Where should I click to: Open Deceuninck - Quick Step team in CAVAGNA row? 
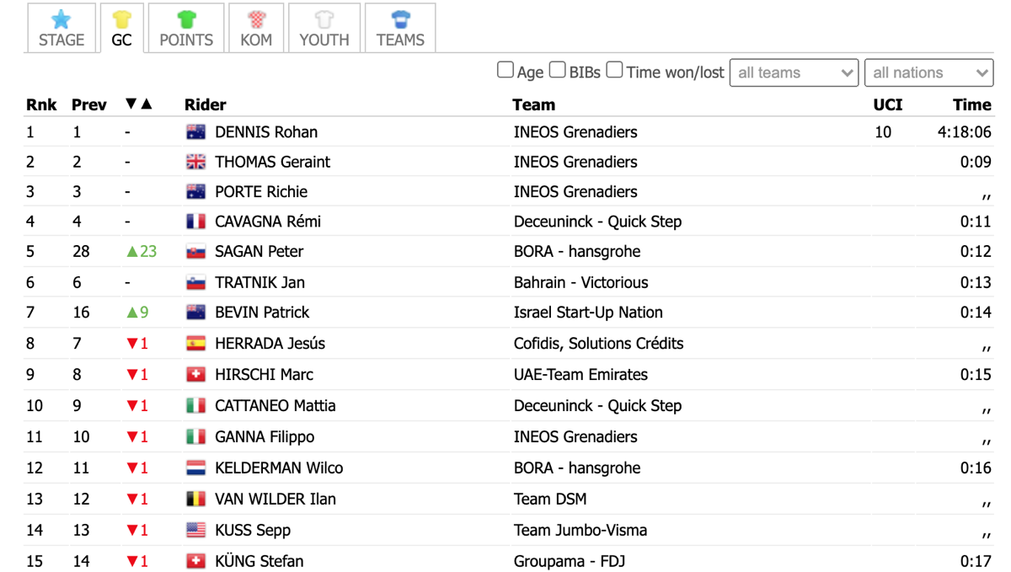click(597, 222)
